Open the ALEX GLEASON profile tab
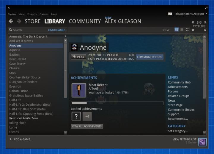The width and height of the screenshot is (214, 154). click(123, 21)
